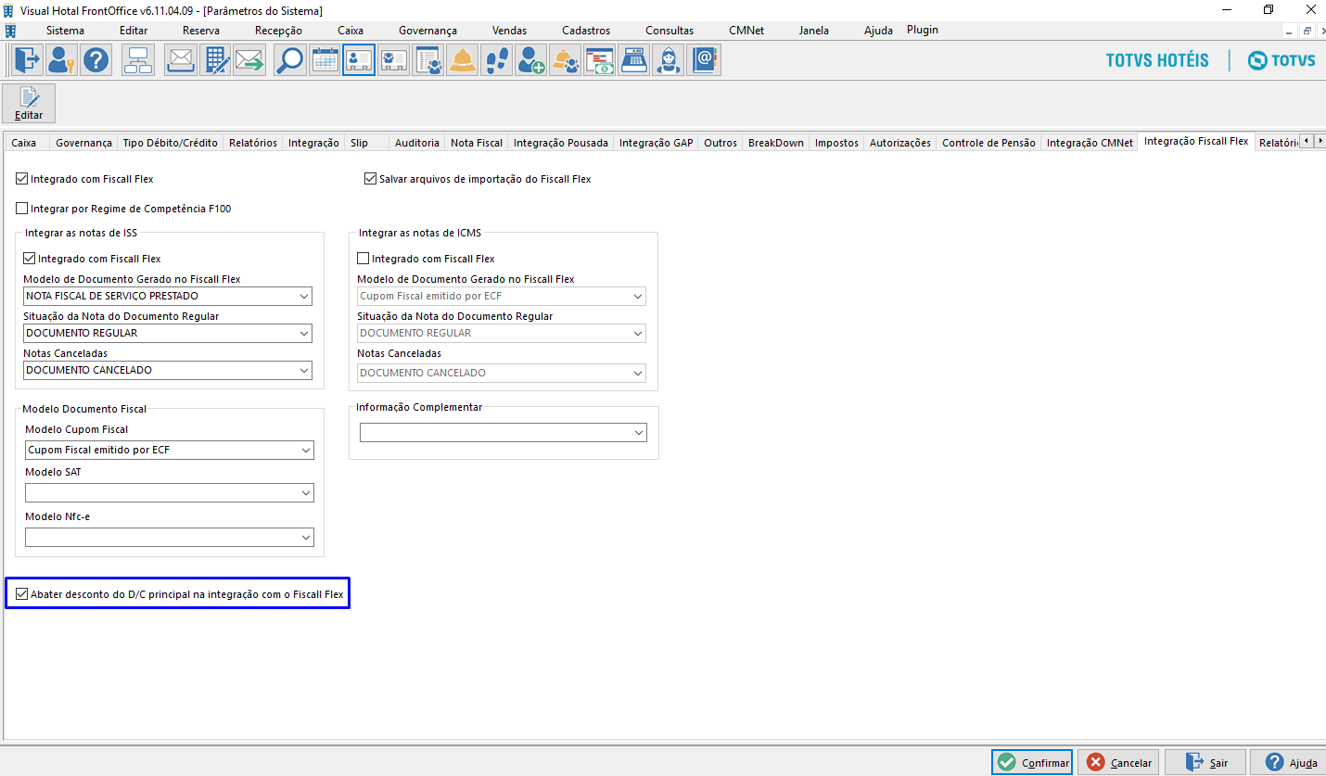Click the Ajuda button at bottom right
Screen dimensions: 1326x776
(x=1290, y=762)
